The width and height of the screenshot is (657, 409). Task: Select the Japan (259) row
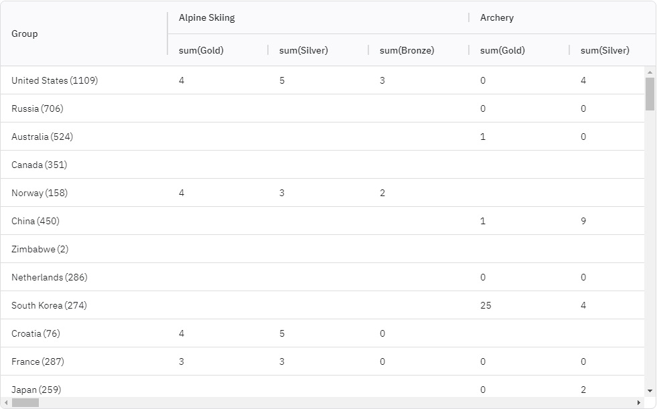(322, 386)
